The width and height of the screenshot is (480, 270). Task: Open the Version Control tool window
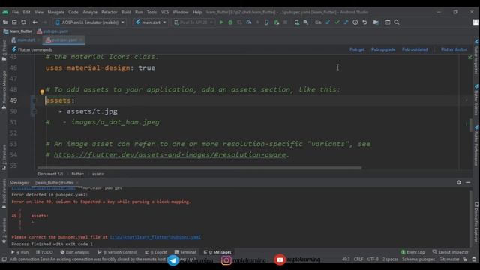click(x=117, y=252)
